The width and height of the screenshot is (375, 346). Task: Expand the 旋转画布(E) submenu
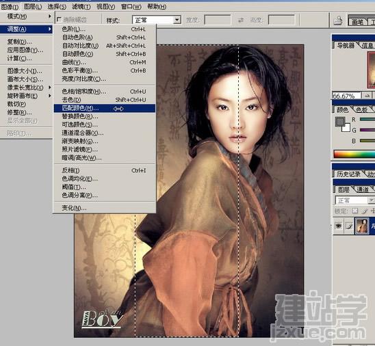coord(26,96)
